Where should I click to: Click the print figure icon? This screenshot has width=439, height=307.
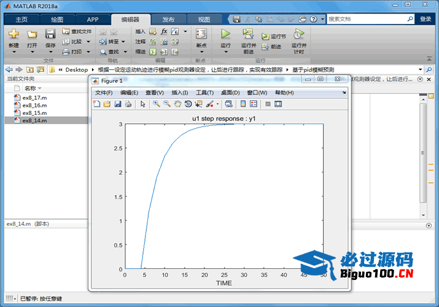click(x=128, y=104)
